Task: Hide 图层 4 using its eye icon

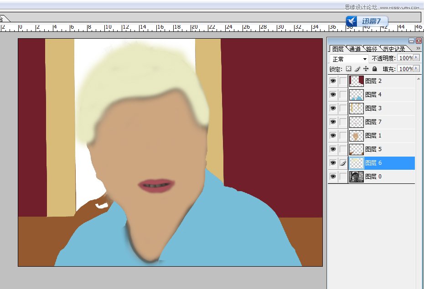Action: tap(333, 95)
